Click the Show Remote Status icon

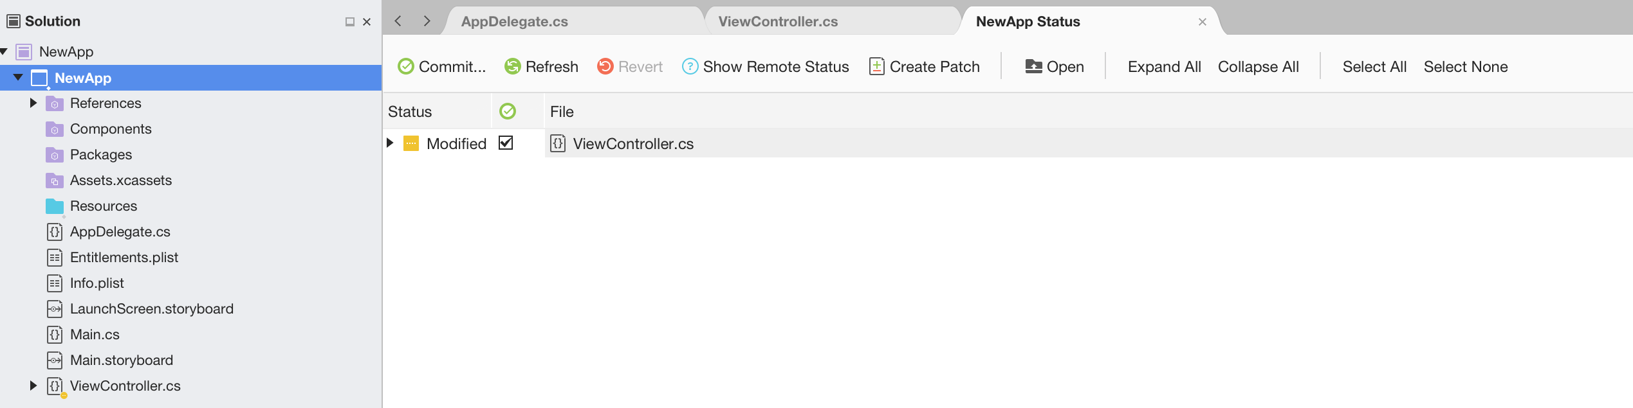[x=690, y=67]
